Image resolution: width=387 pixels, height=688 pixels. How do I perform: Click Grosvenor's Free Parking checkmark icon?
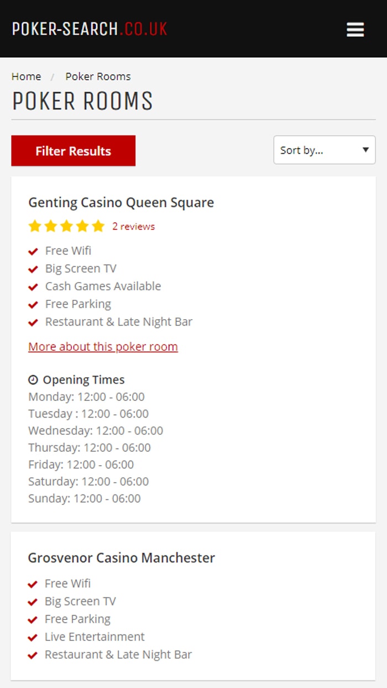click(33, 619)
